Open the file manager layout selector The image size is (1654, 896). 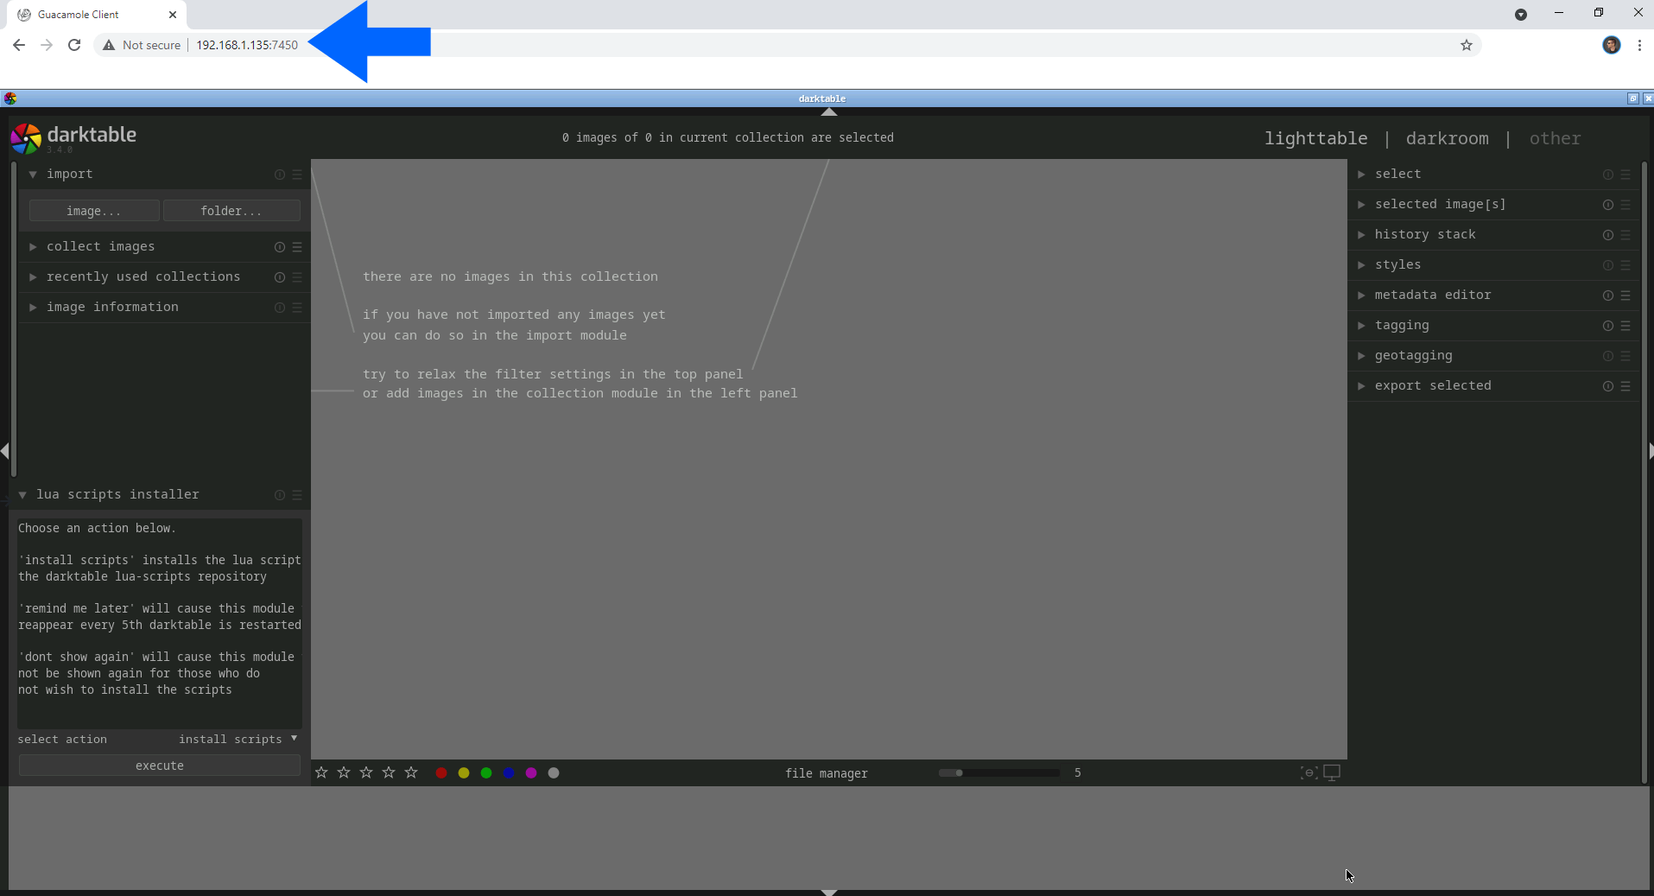click(x=827, y=773)
